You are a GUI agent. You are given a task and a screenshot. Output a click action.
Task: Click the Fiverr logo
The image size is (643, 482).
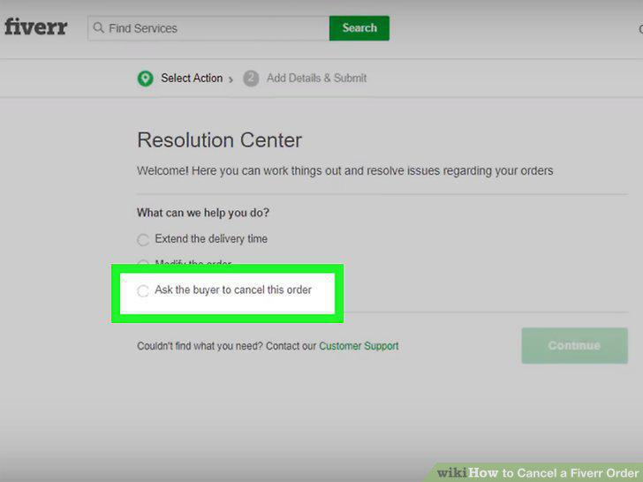(35, 27)
